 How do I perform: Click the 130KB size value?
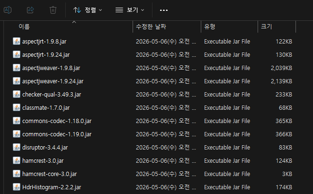[284, 54]
